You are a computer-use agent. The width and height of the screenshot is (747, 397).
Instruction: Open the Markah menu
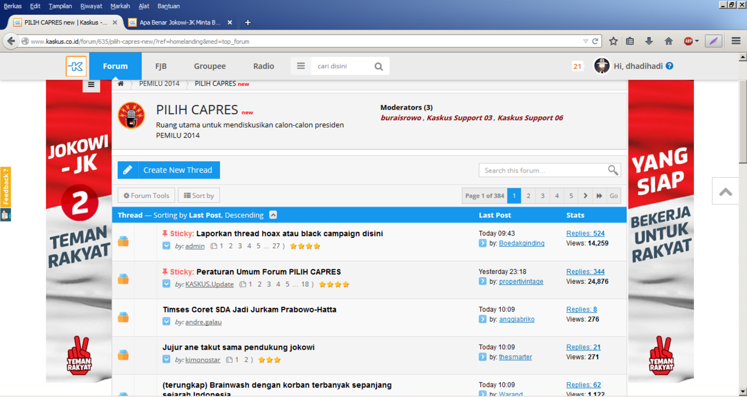click(120, 6)
